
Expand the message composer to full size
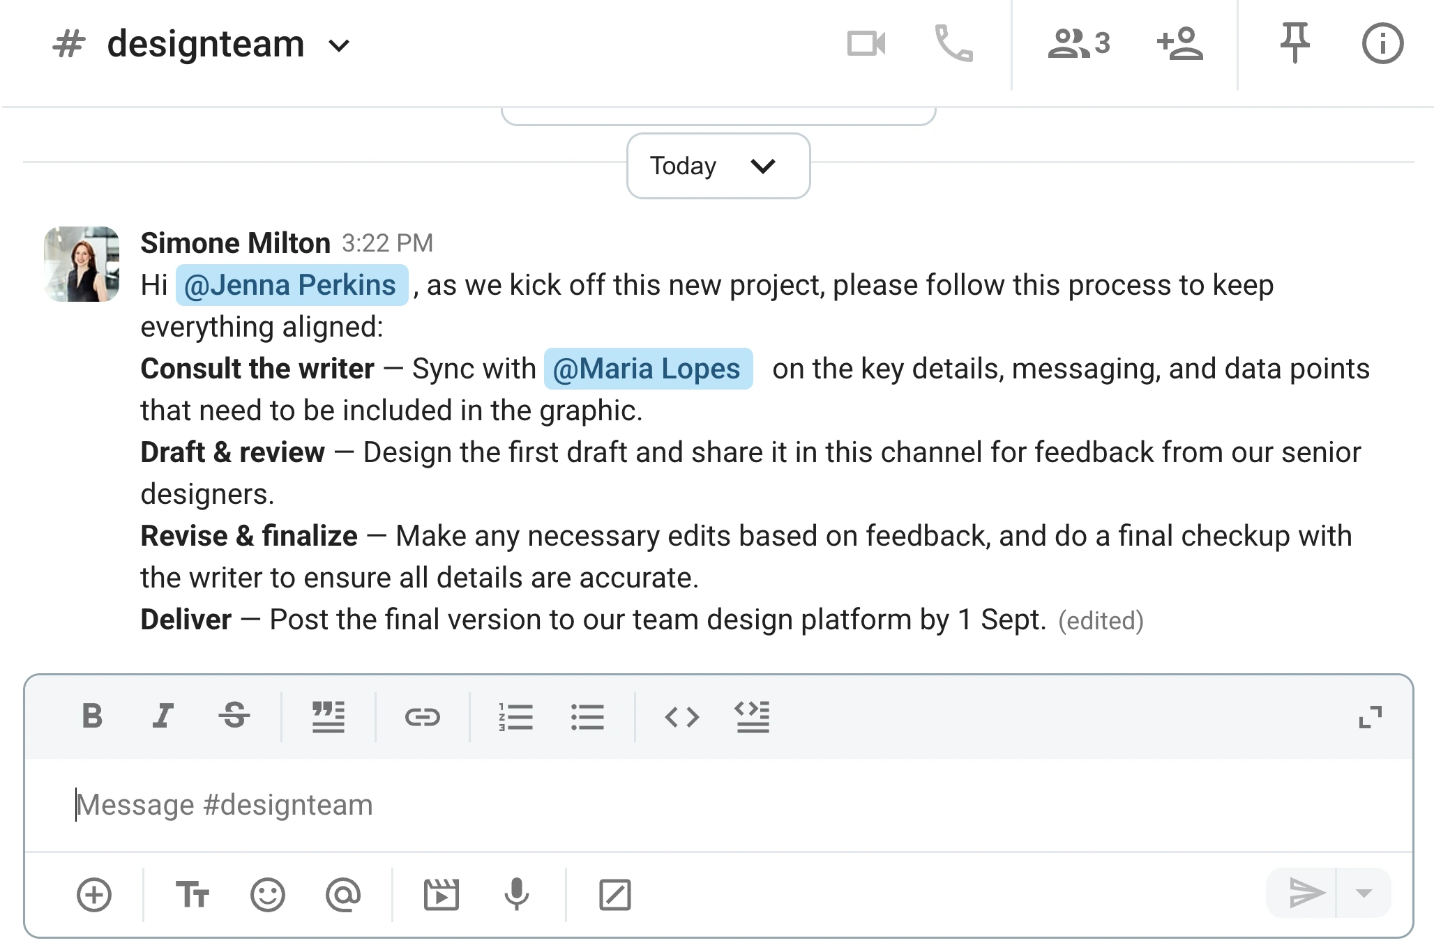(x=1371, y=717)
